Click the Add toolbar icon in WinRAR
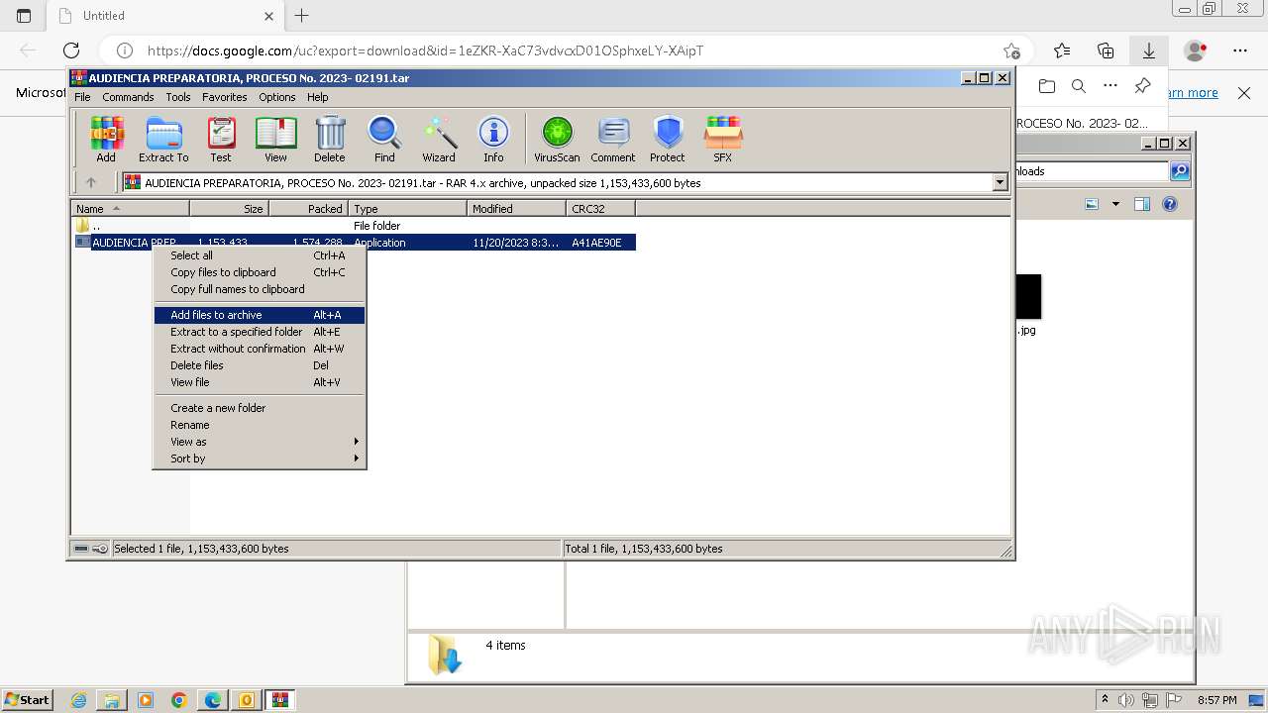The height and width of the screenshot is (713, 1268). tap(106, 139)
